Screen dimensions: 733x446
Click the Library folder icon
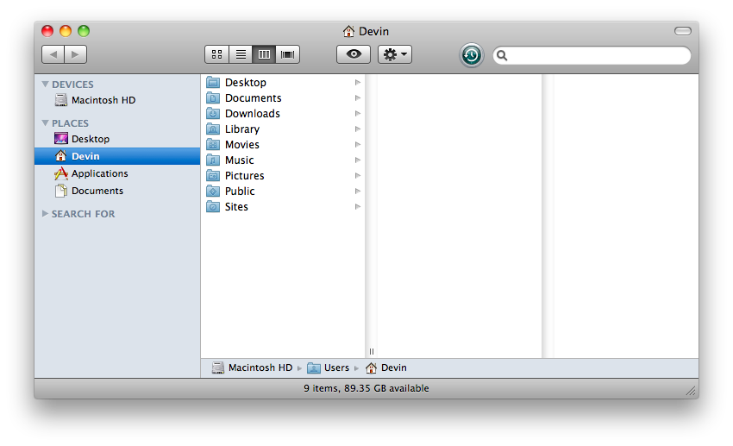tap(213, 129)
